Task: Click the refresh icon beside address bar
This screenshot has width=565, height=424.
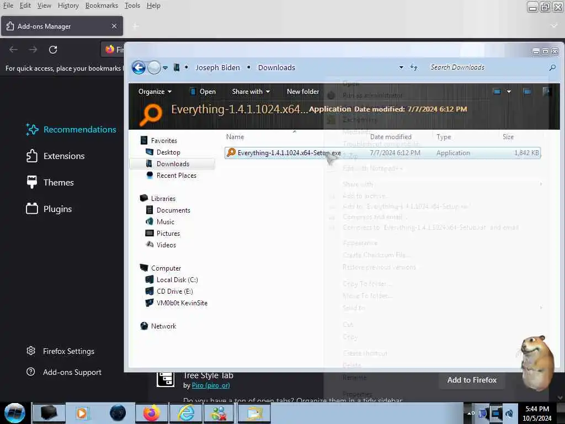Action: click(x=414, y=67)
